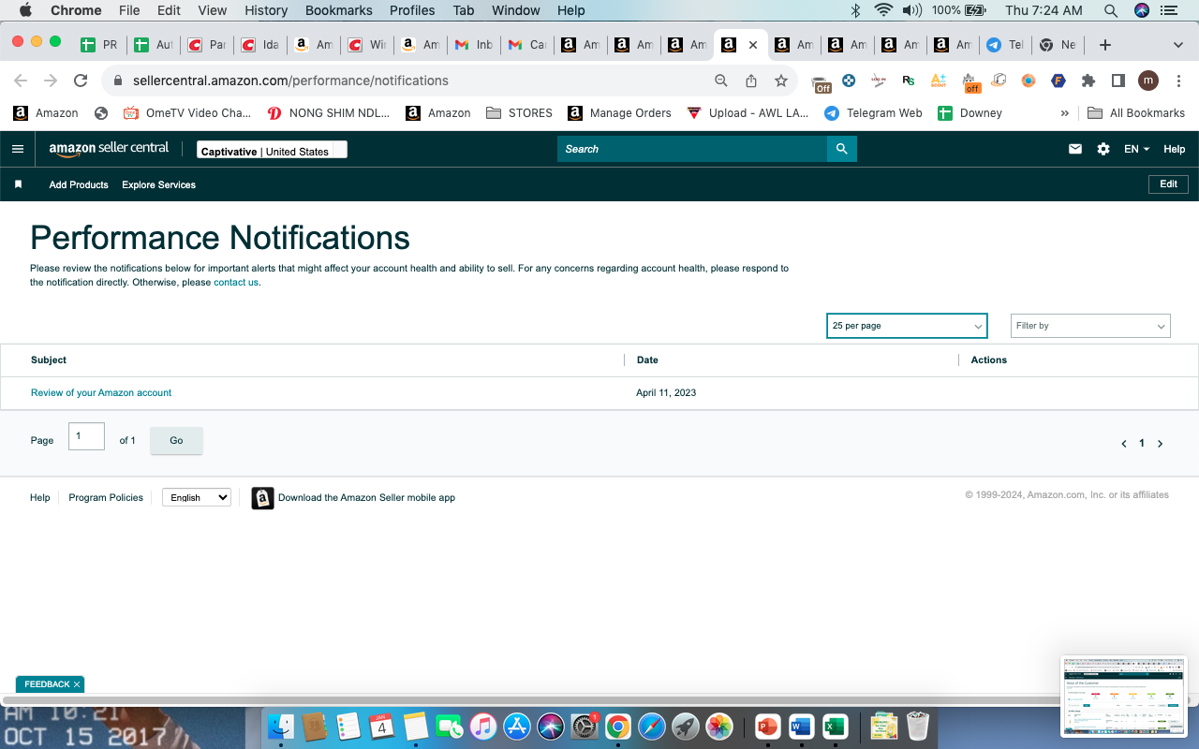Click the amazon seller central logo
Screen dimensions: 1199x749
109,148
